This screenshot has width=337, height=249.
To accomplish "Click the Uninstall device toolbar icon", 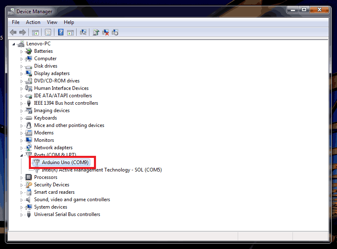I will [105, 32].
